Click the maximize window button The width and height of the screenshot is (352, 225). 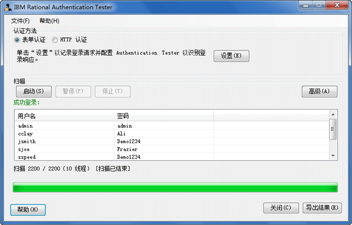tap(319, 5)
